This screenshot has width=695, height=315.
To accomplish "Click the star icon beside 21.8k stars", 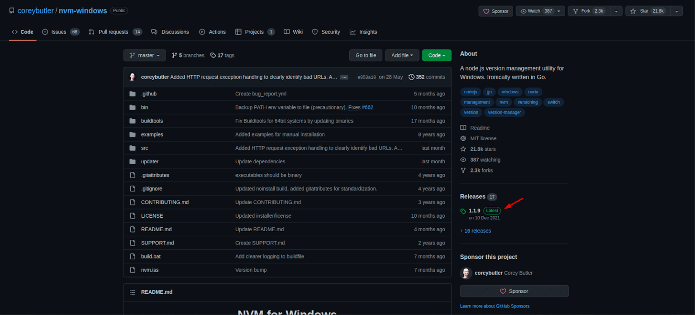I will 463,149.
